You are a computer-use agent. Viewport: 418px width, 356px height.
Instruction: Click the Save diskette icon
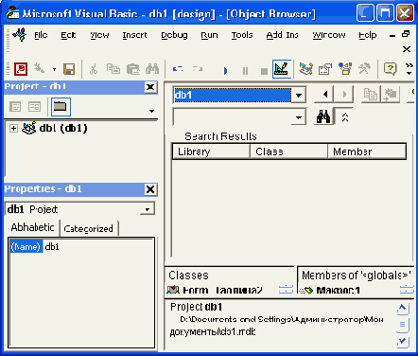click(69, 69)
